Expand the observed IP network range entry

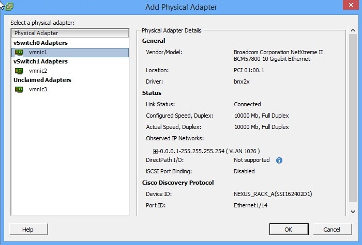pyautogui.click(x=156, y=151)
